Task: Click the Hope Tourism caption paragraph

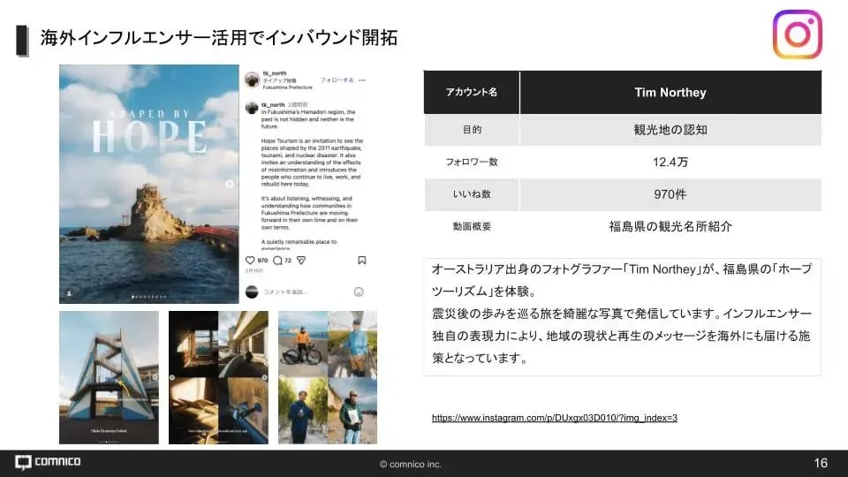Action: click(312, 163)
